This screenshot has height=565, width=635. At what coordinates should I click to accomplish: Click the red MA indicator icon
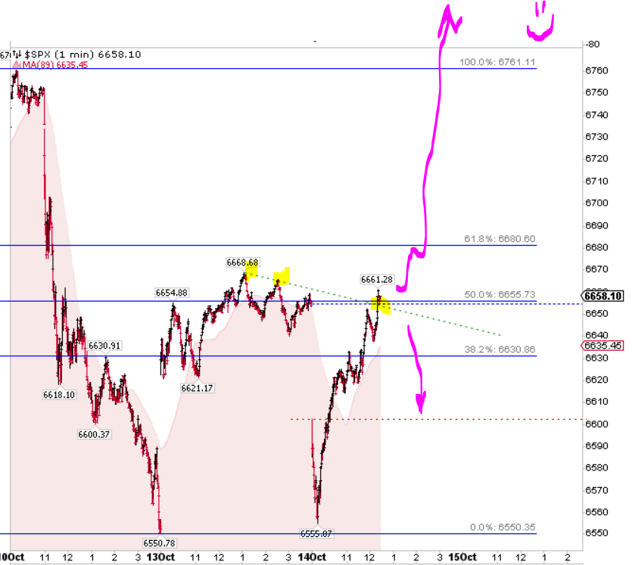click(x=17, y=65)
